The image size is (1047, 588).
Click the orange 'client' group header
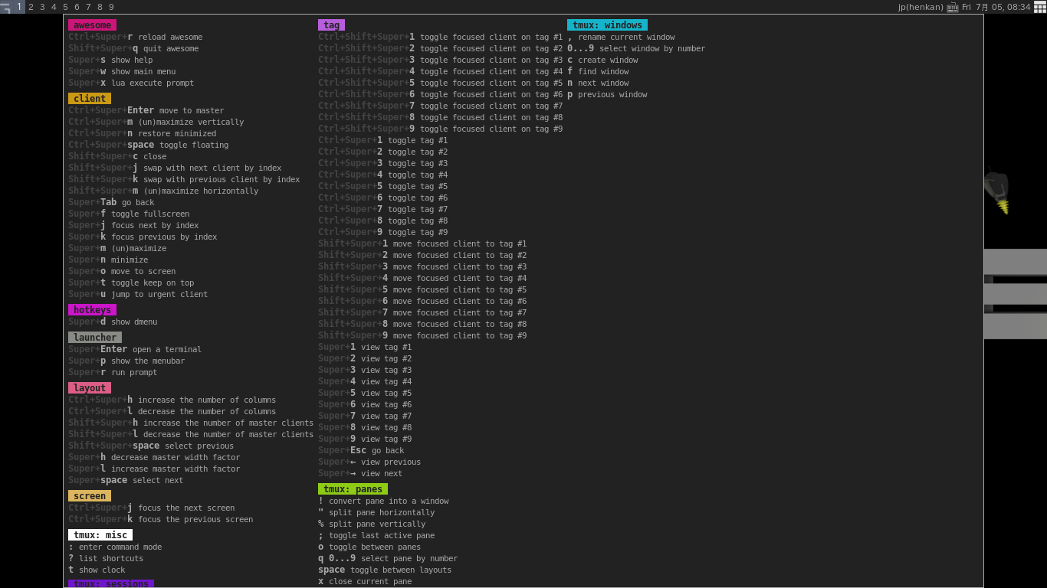90,99
